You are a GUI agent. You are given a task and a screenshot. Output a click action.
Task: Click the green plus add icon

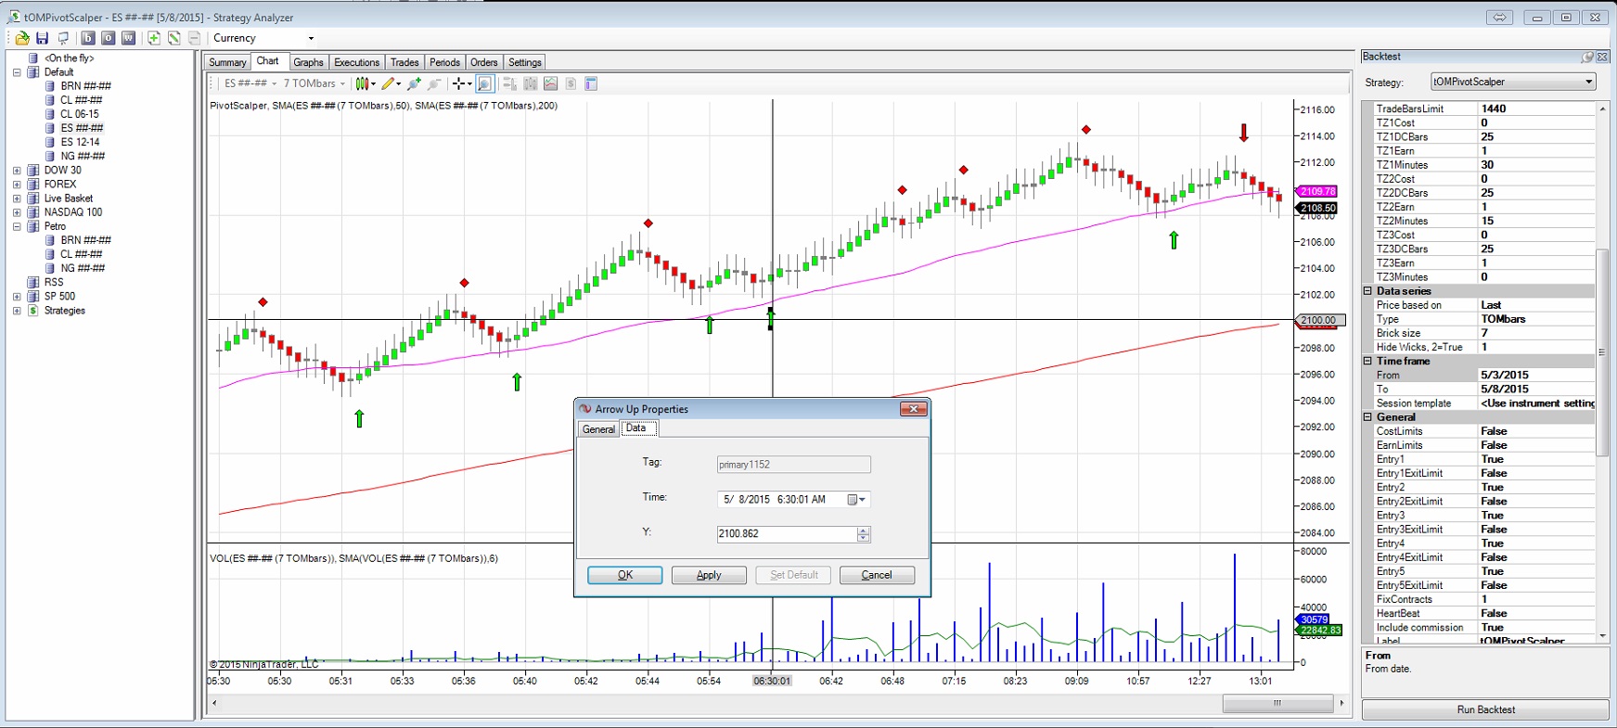(154, 38)
